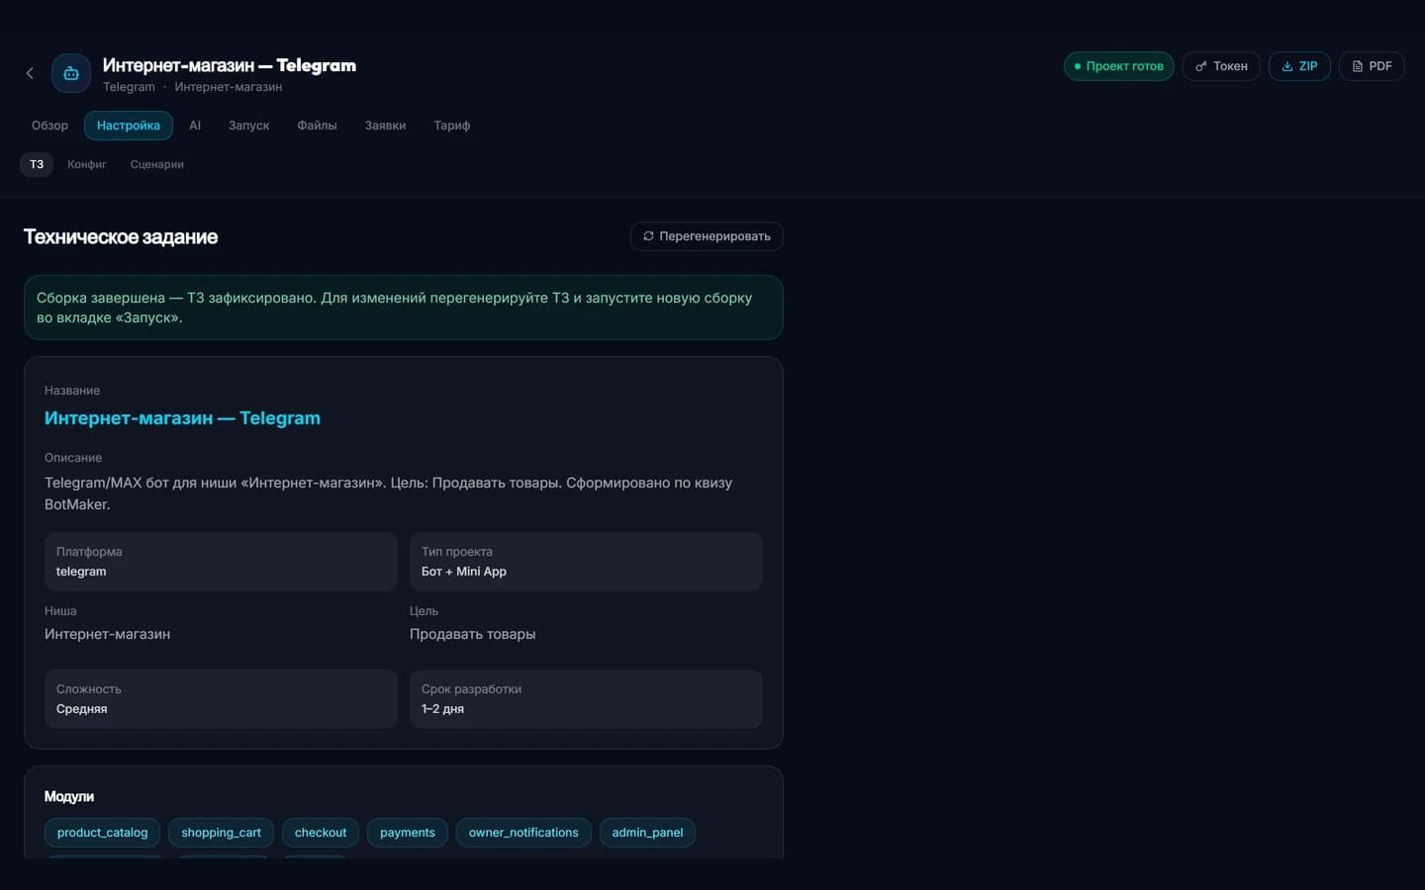Click the project description text
Image resolution: width=1425 pixels, height=890 pixels.
click(x=388, y=493)
